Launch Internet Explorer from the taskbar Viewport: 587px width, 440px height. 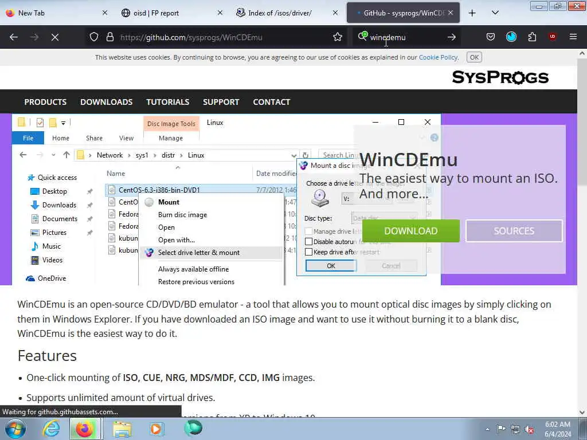(x=51, y=429)
